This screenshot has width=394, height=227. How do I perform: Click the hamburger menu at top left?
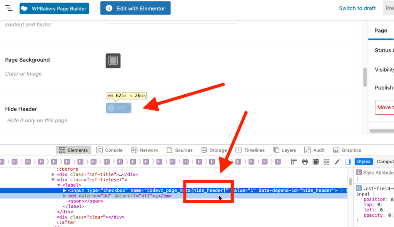click(x=8, y=8)
